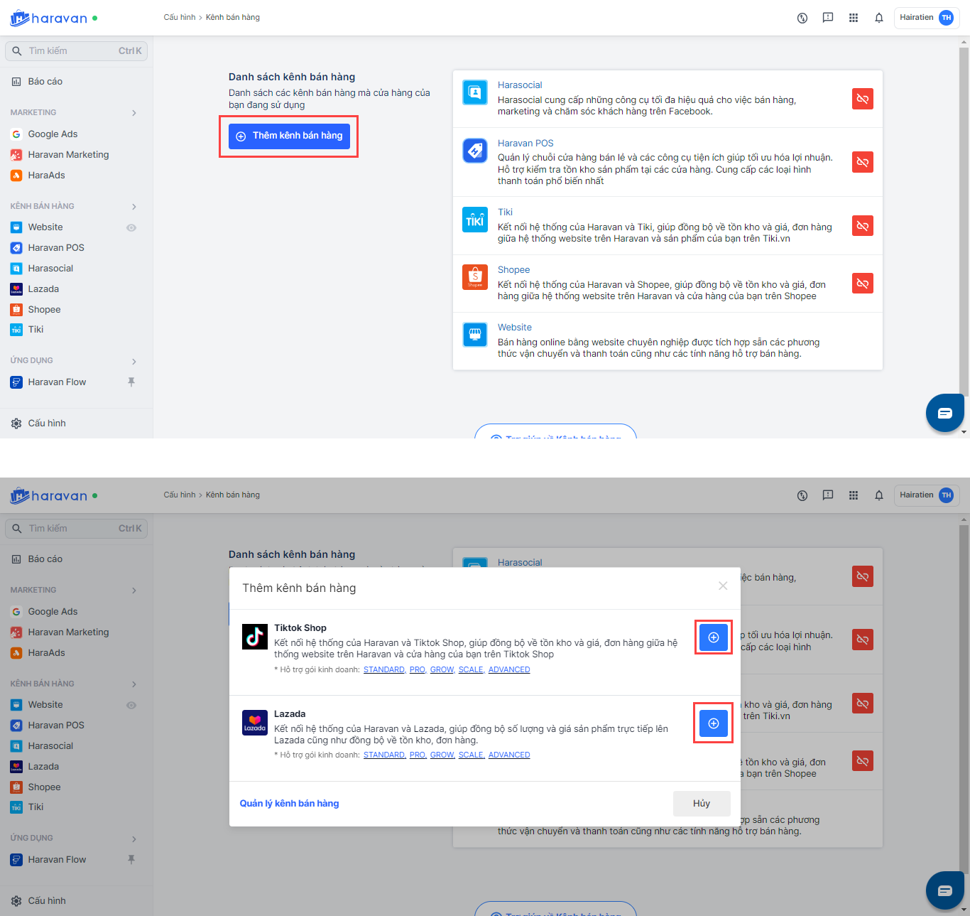Open the apps grid icon in lower header
The image size is (970, 916).
point(854,495)
